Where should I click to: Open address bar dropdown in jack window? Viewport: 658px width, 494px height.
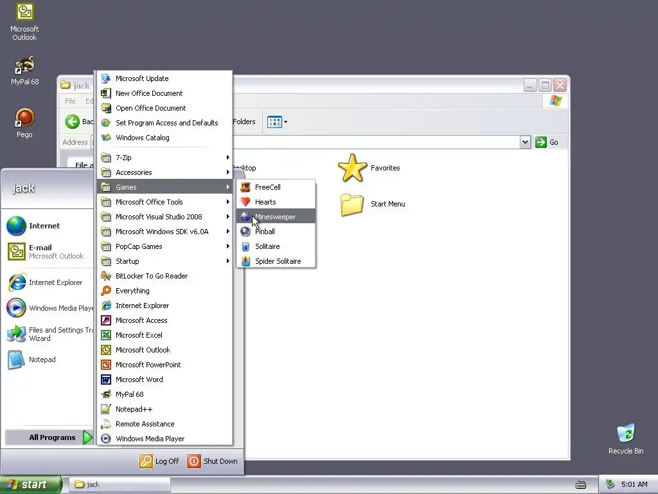tap(525, 142)
